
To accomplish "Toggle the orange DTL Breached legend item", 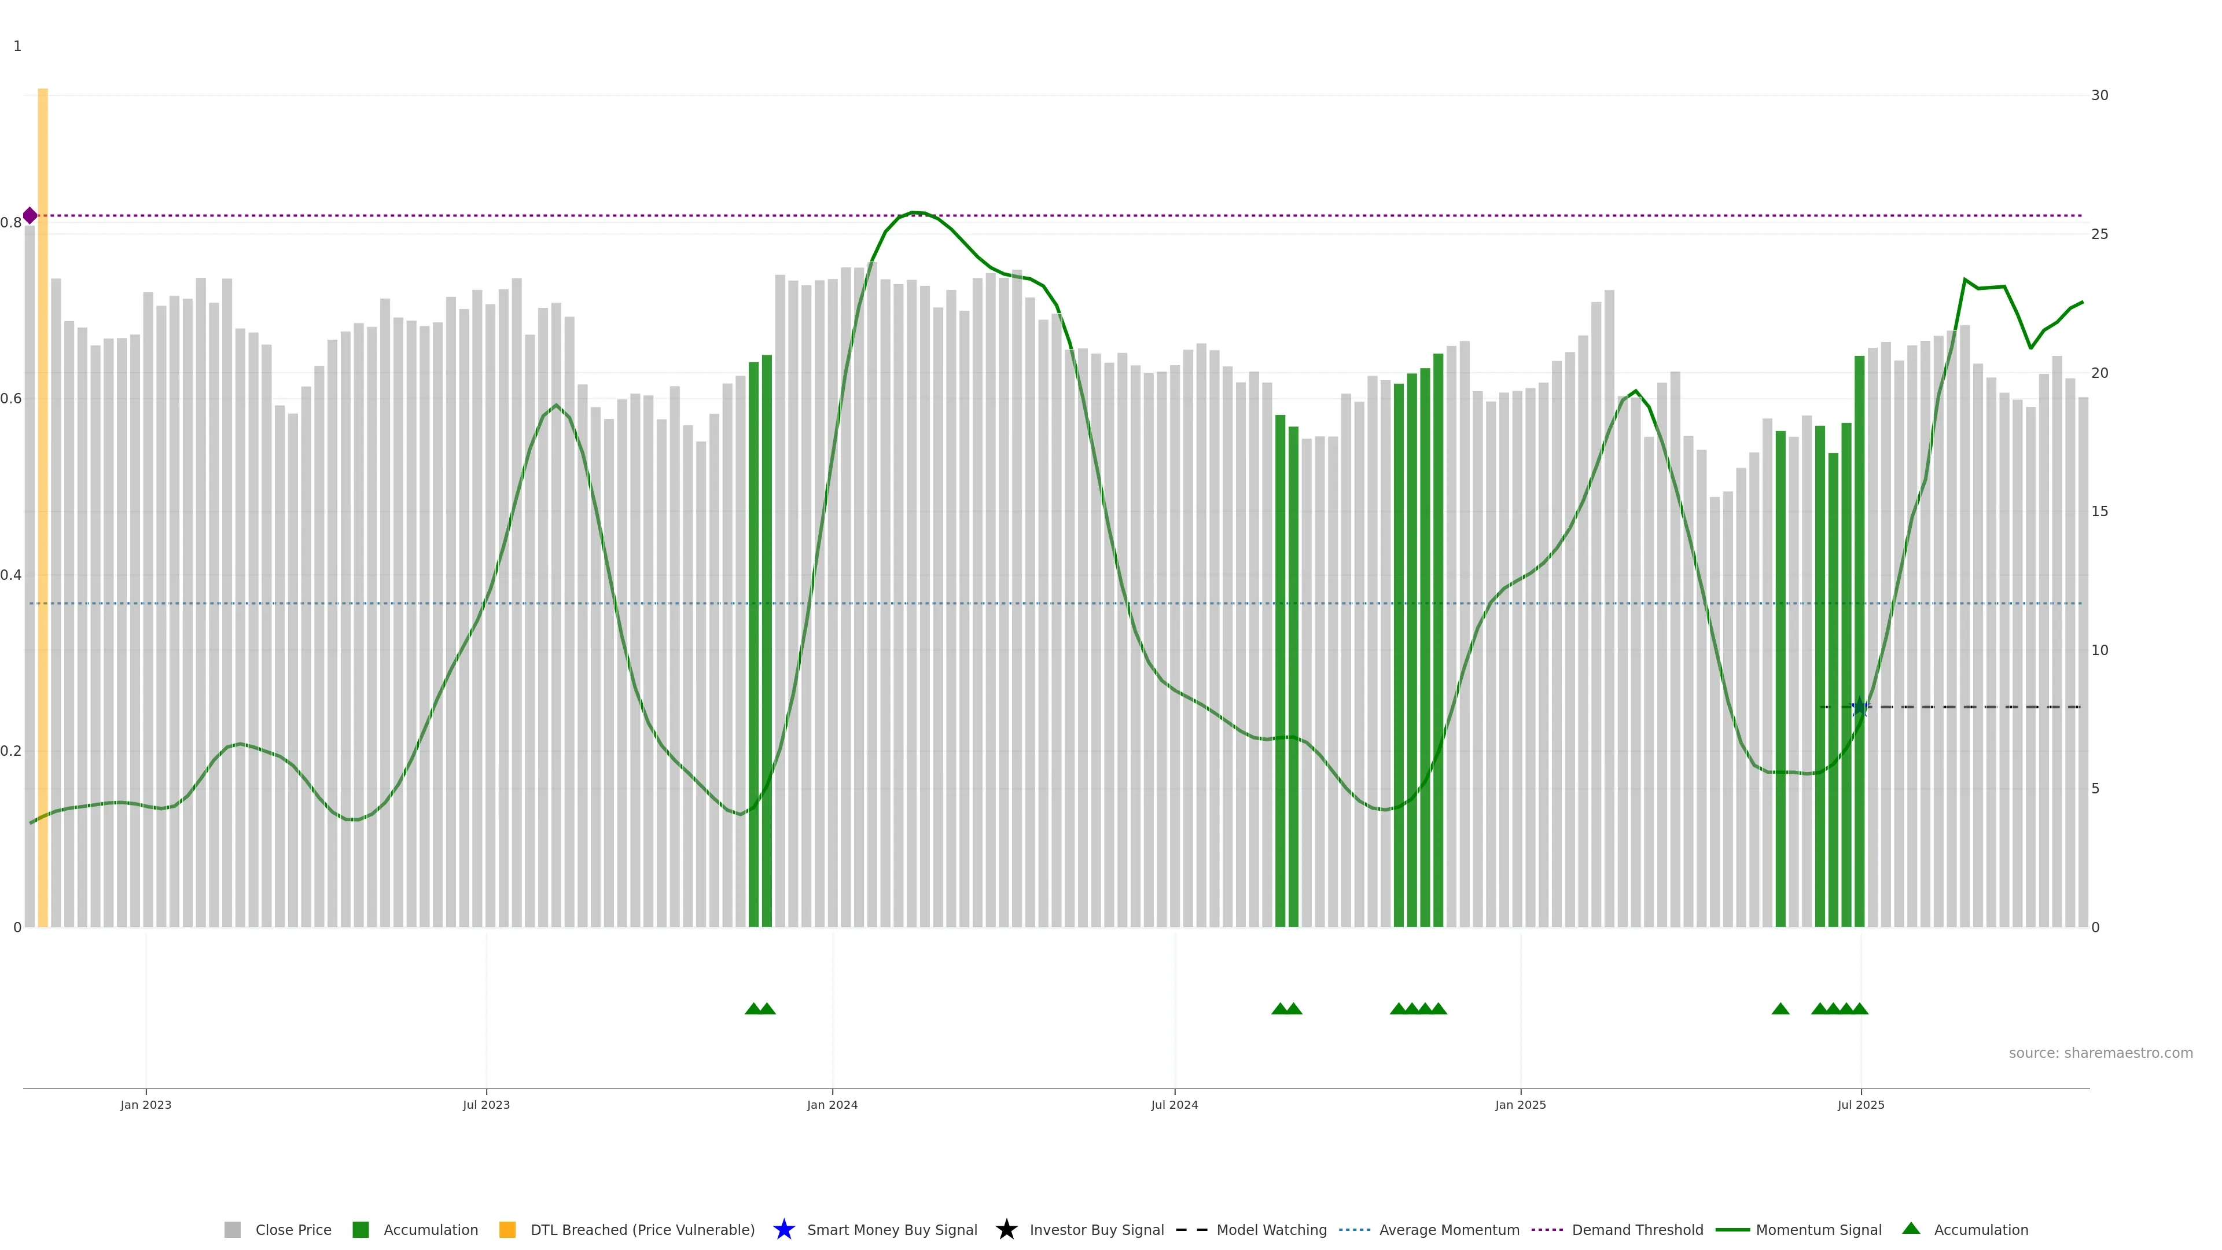I will tap(507, 1229).
